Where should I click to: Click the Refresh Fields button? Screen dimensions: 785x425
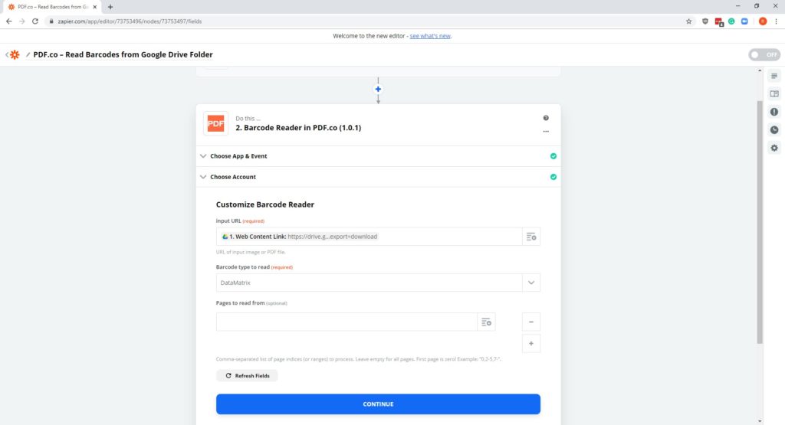click(247, 375)
